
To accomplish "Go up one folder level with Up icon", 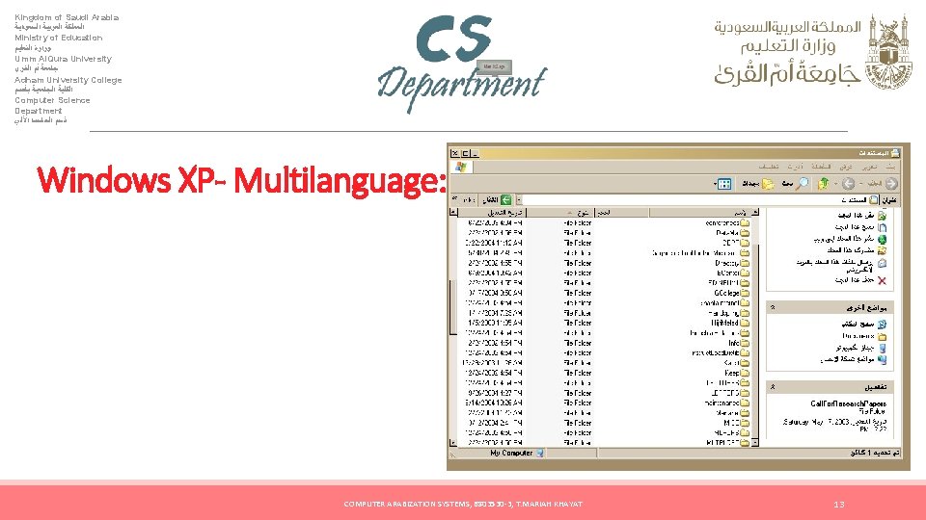I will point(823,184).
